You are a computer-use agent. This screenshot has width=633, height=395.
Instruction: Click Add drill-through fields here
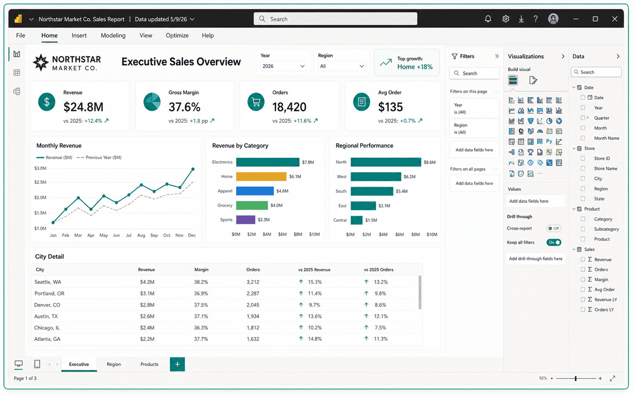pos(536,259)
